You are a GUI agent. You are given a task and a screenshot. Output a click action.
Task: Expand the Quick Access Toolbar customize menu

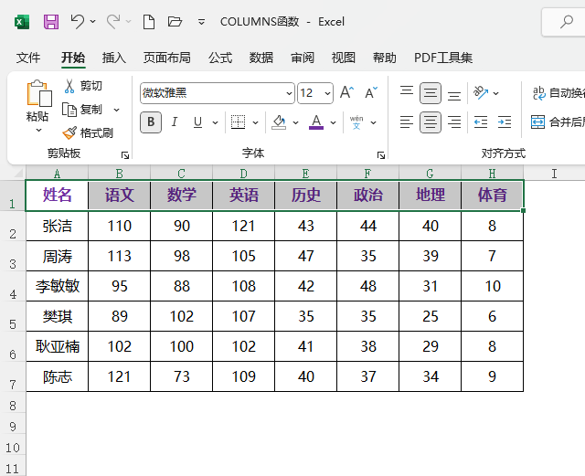[201, 22]
